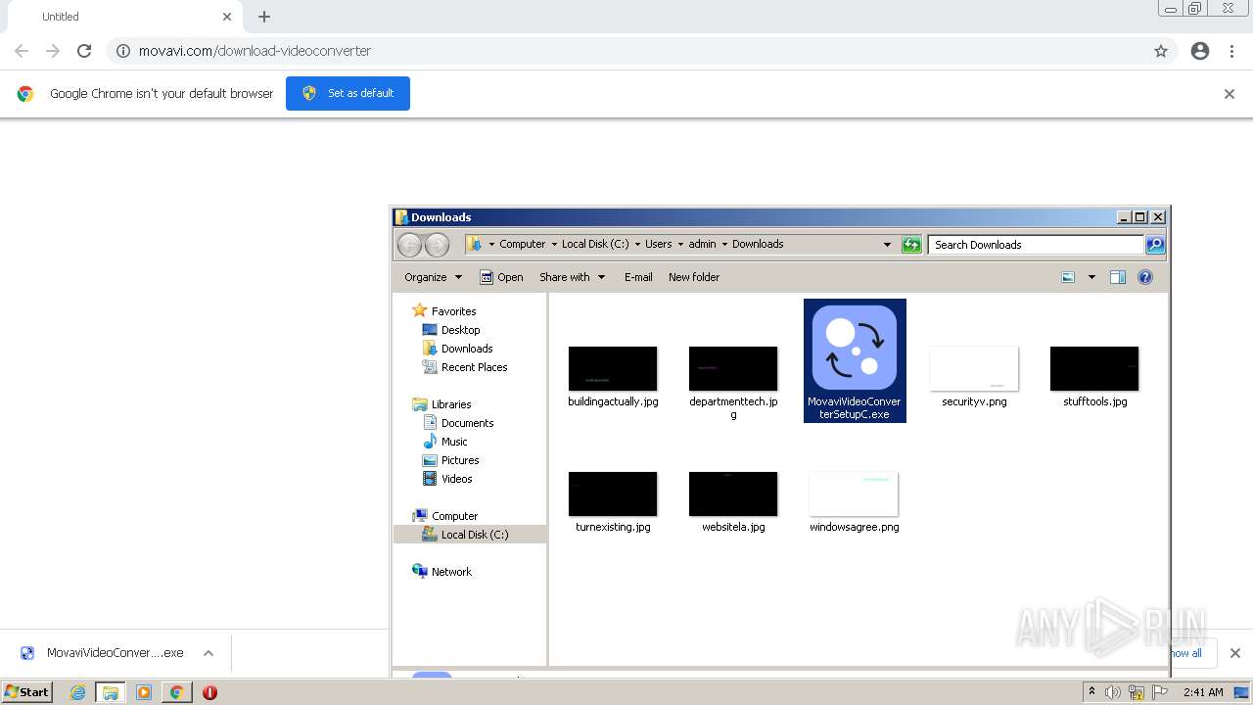Open explorer help icon
This screenshot has width=1253, height=705.
pyautogui.click(x=1145, y=277)
